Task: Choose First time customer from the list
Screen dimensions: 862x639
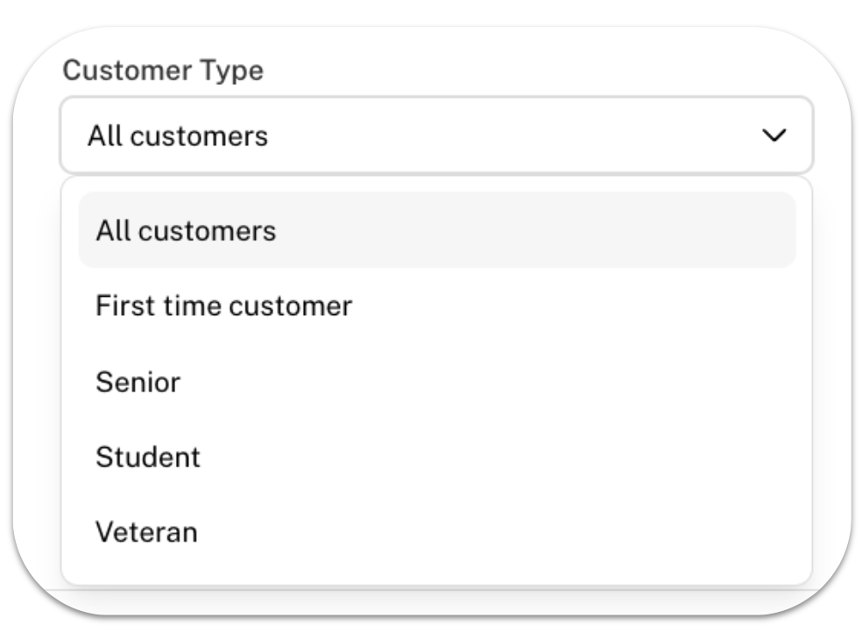Action: tap(437, 305)
